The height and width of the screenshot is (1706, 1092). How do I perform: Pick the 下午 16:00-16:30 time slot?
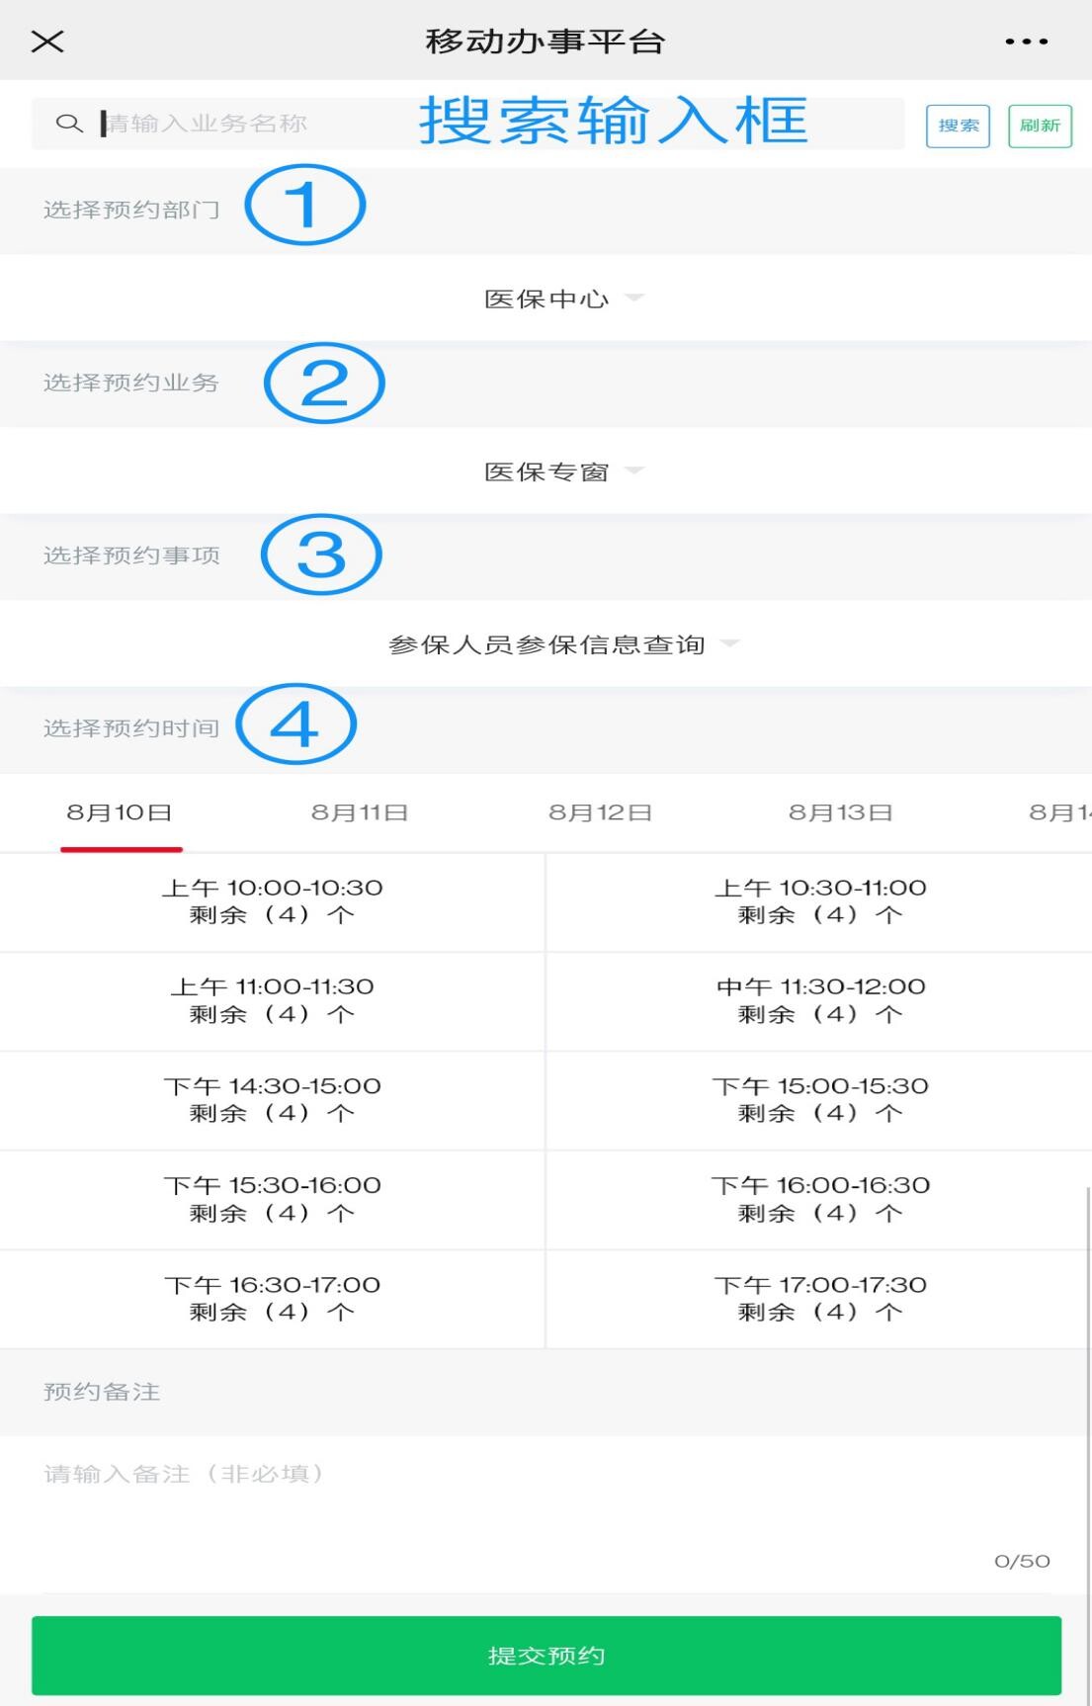pyautogui.click(x=820, y=1199)
